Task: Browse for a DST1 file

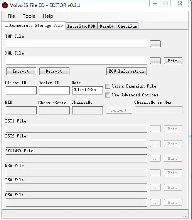Action: 155,129
